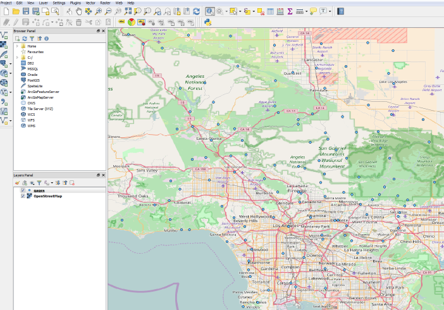Open the Measure tool dropdown arrow
This screenshot has height=310, width=444.
point(306,11)
